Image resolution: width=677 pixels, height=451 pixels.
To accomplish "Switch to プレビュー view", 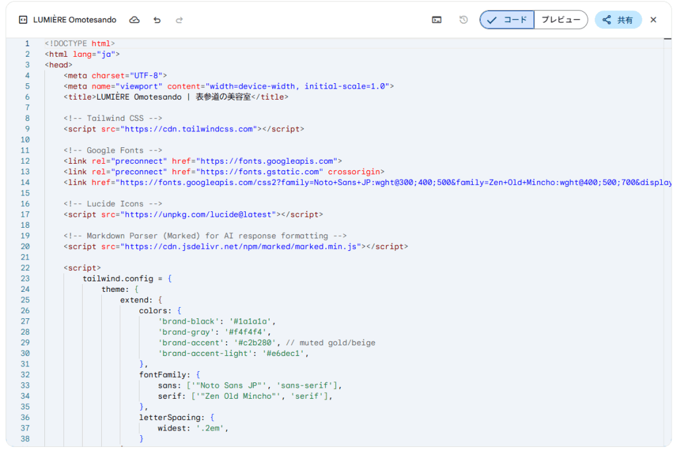I will coord(561,20).
